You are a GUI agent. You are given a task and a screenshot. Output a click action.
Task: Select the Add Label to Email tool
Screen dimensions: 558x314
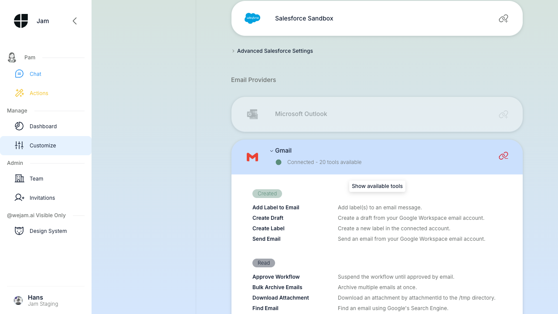pos(276,208)
